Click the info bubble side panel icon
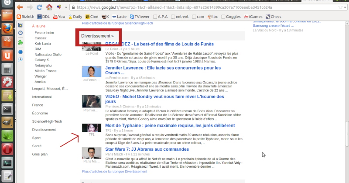Screen dimensions: 349x183 coord(20,59)
